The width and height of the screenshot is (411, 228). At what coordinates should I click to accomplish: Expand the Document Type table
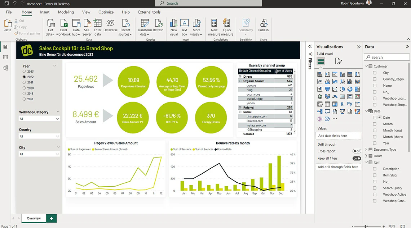366,150
